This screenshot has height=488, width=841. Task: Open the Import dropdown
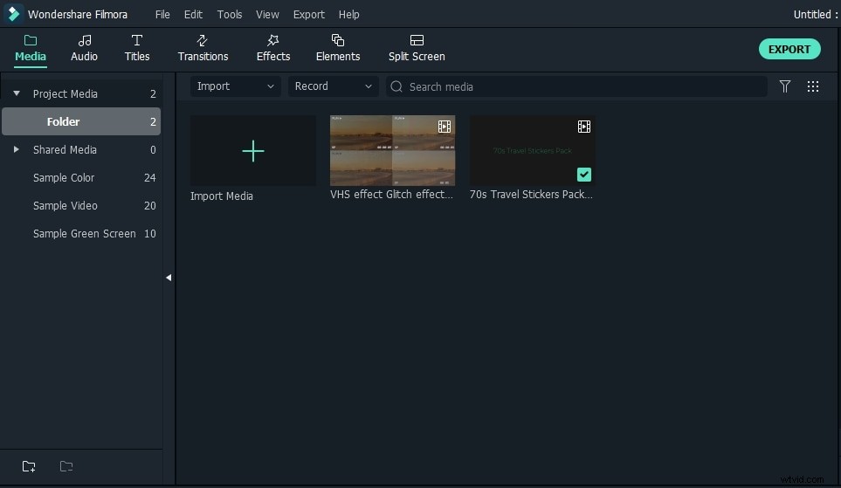point(236,86)
